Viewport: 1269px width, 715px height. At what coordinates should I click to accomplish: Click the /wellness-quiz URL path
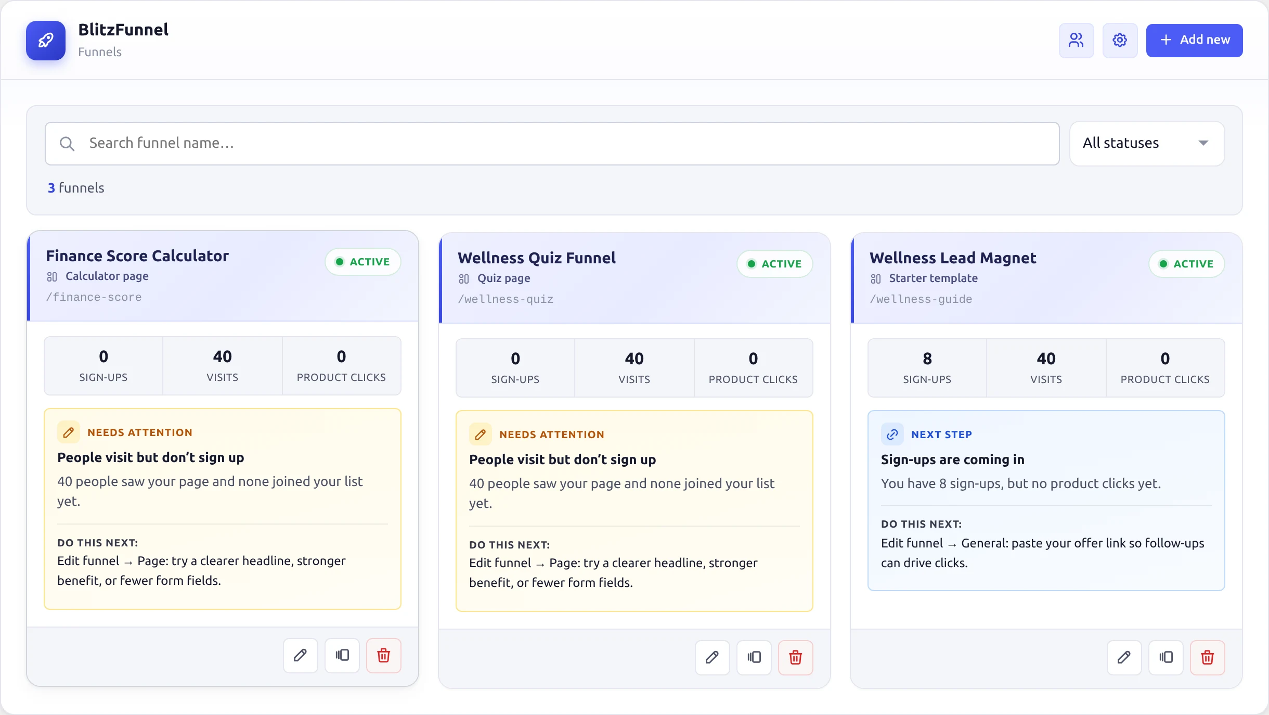pos(506,299)
